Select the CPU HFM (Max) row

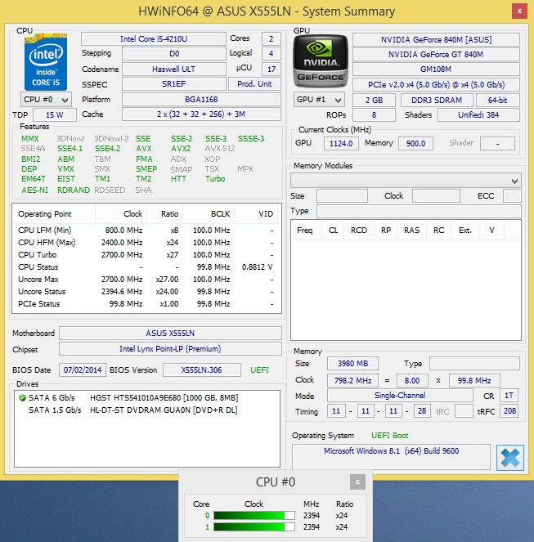(146, 243)
